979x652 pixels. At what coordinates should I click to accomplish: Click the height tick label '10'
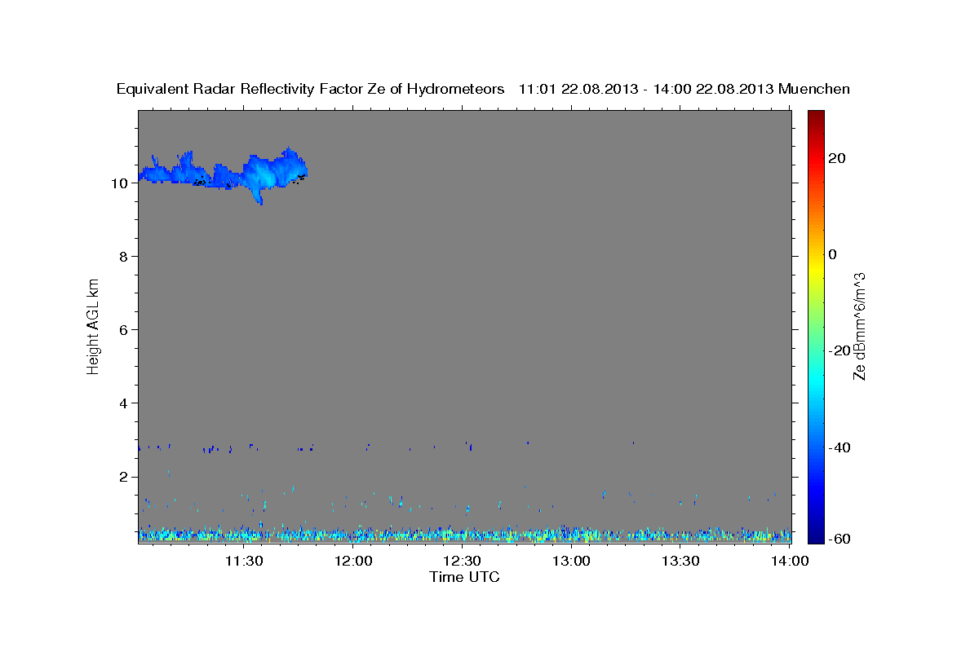118,183
